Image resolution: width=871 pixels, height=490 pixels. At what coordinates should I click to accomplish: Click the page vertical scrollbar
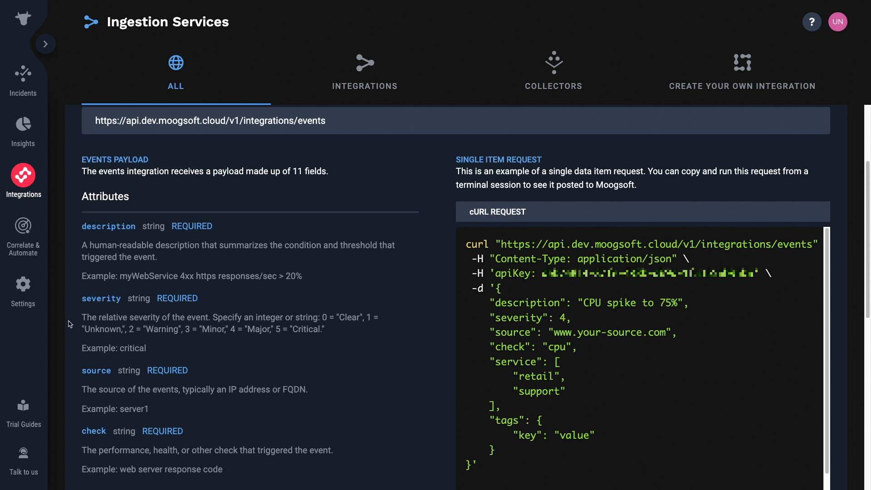[x=867, y=240]
